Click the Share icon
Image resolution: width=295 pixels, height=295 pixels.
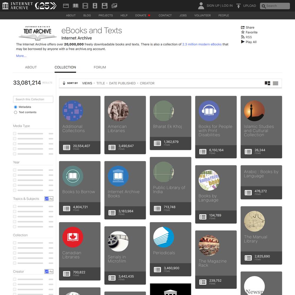click(x=243, y=27)
